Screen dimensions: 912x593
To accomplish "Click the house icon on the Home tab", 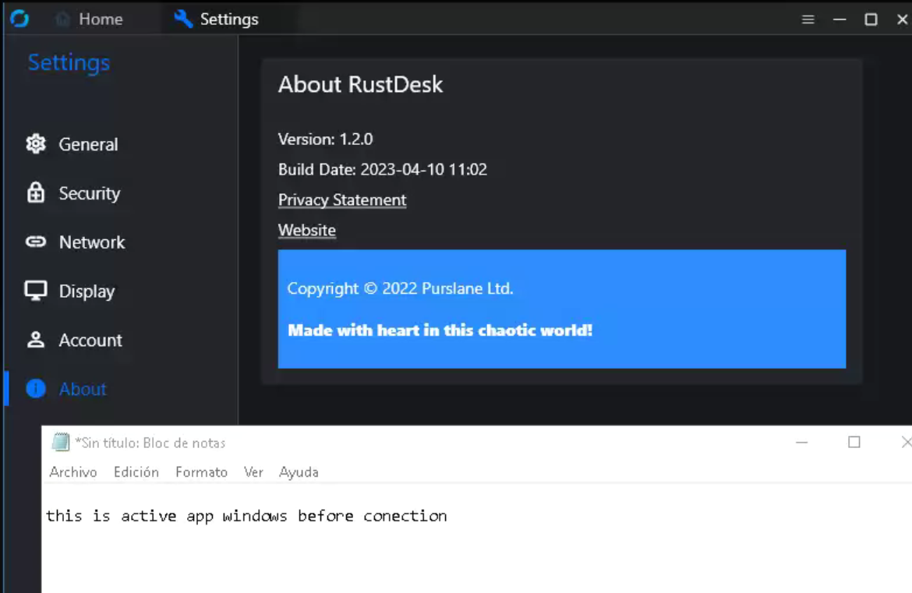I will pyautogui.click(x=61, y=19).
